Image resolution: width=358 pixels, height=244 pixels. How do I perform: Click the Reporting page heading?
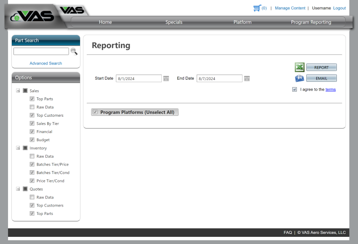[x=111, y=45]
